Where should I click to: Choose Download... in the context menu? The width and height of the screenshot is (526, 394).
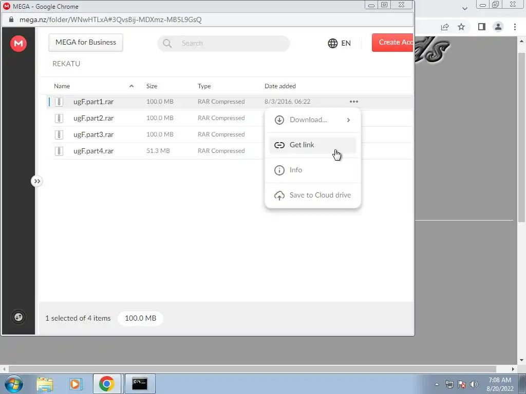click(313, 120)
